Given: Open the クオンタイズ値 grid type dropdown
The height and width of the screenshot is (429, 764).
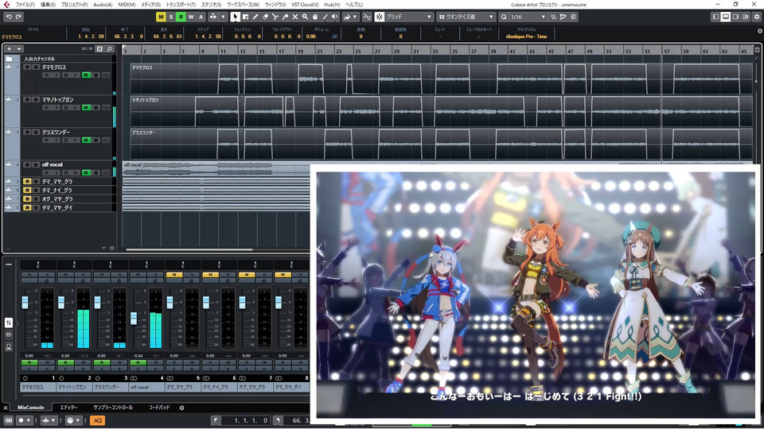Looking at the screenshot, I should click(466, 17).
